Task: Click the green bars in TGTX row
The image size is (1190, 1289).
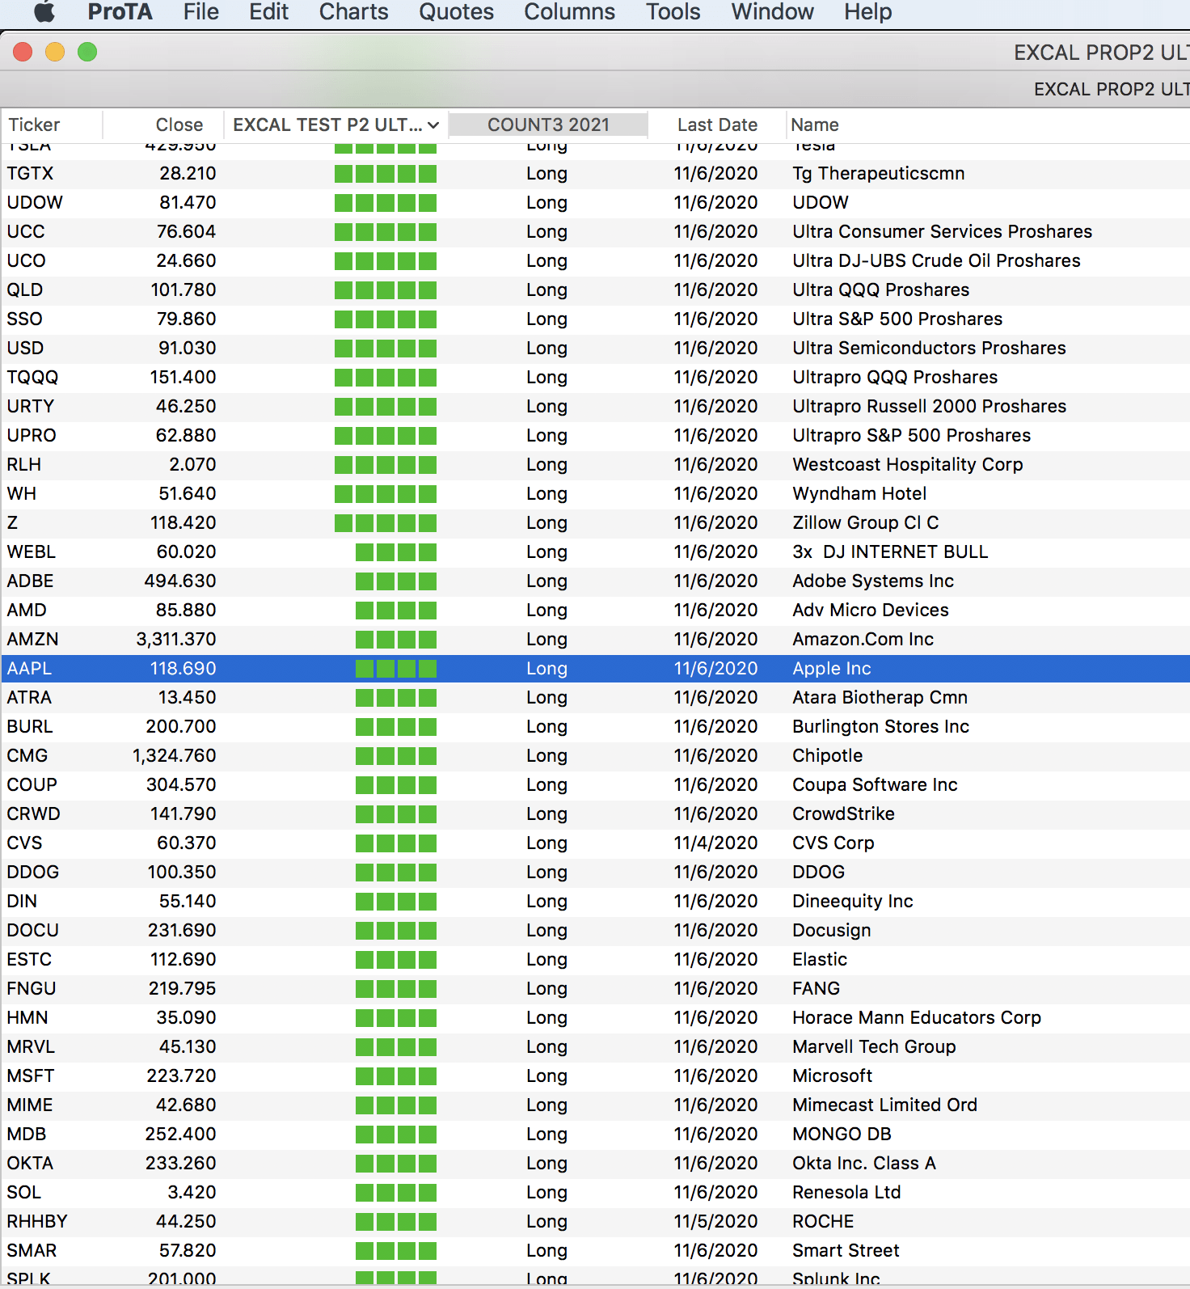Action: click(385, 174)
